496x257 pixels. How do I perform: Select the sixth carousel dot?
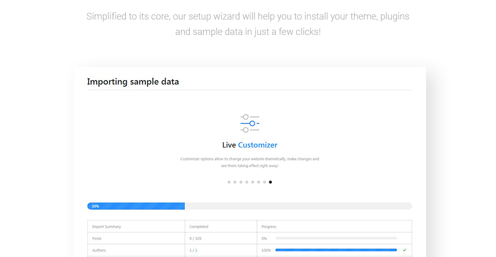[x=259, y=182]
